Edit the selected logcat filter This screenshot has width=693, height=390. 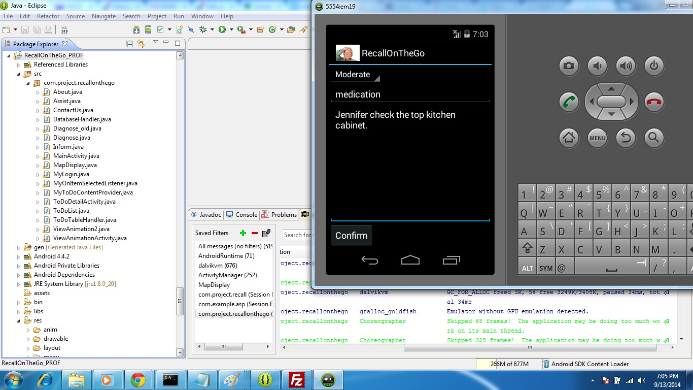tap(266, 233)
